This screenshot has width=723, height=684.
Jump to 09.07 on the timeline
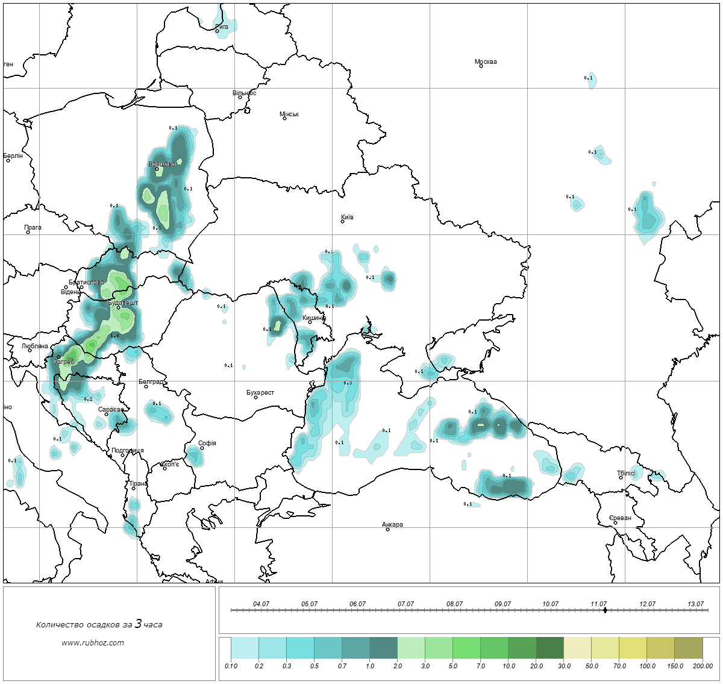(x=502, y=604)
